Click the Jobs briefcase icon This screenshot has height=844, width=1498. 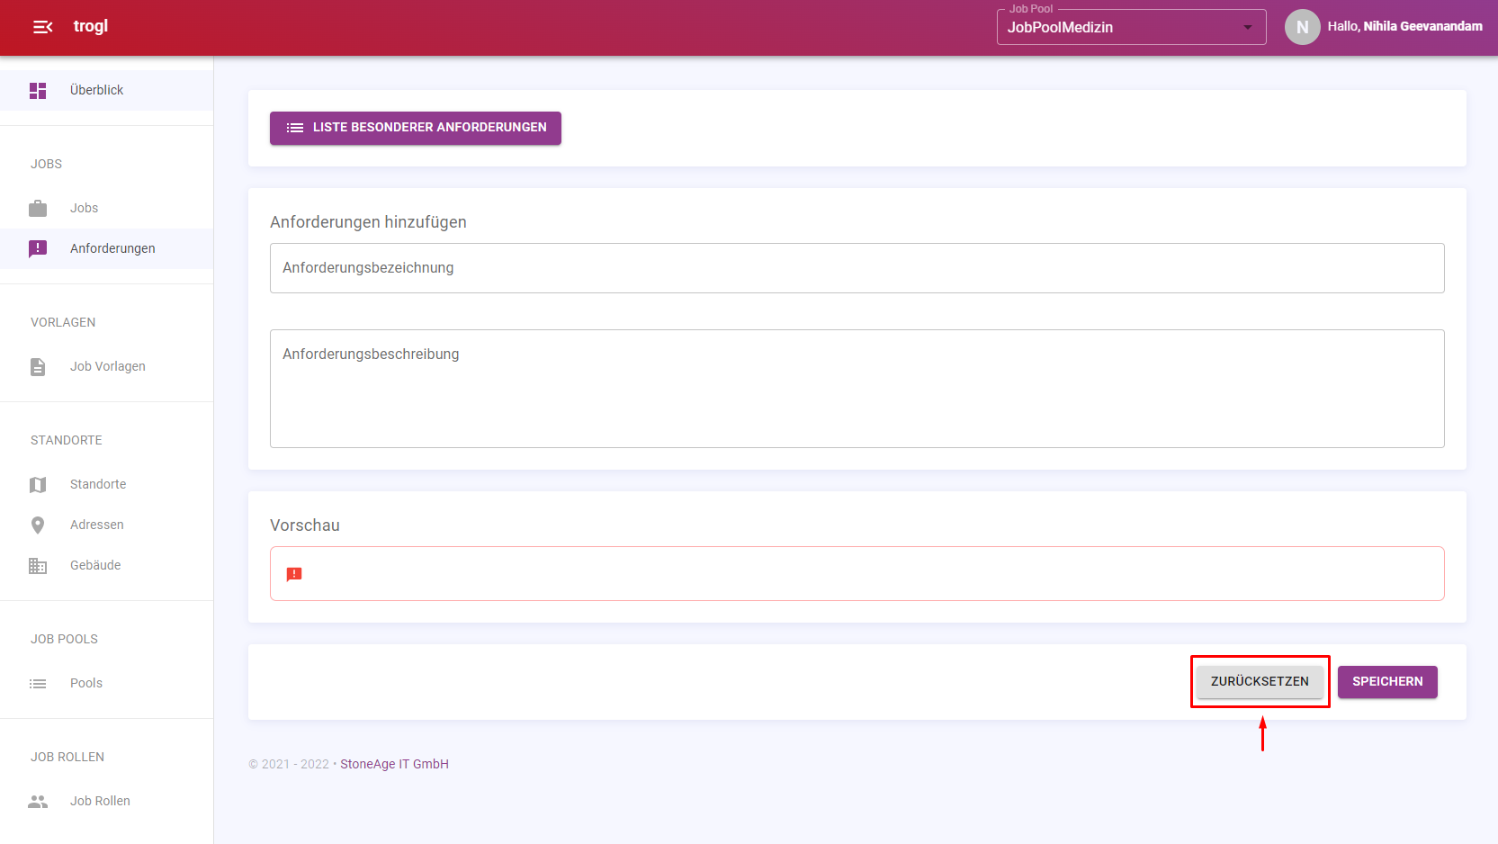[38, 209]
